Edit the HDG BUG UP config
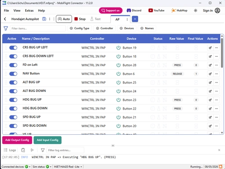Viewport: 225px width, 169px height. [x=210, y=100]
